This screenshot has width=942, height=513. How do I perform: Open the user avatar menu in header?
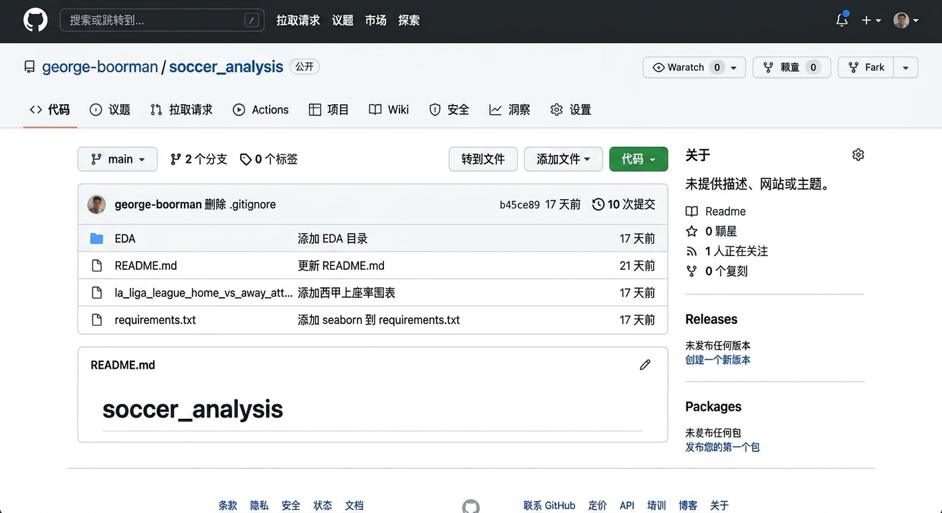[906, 21]
